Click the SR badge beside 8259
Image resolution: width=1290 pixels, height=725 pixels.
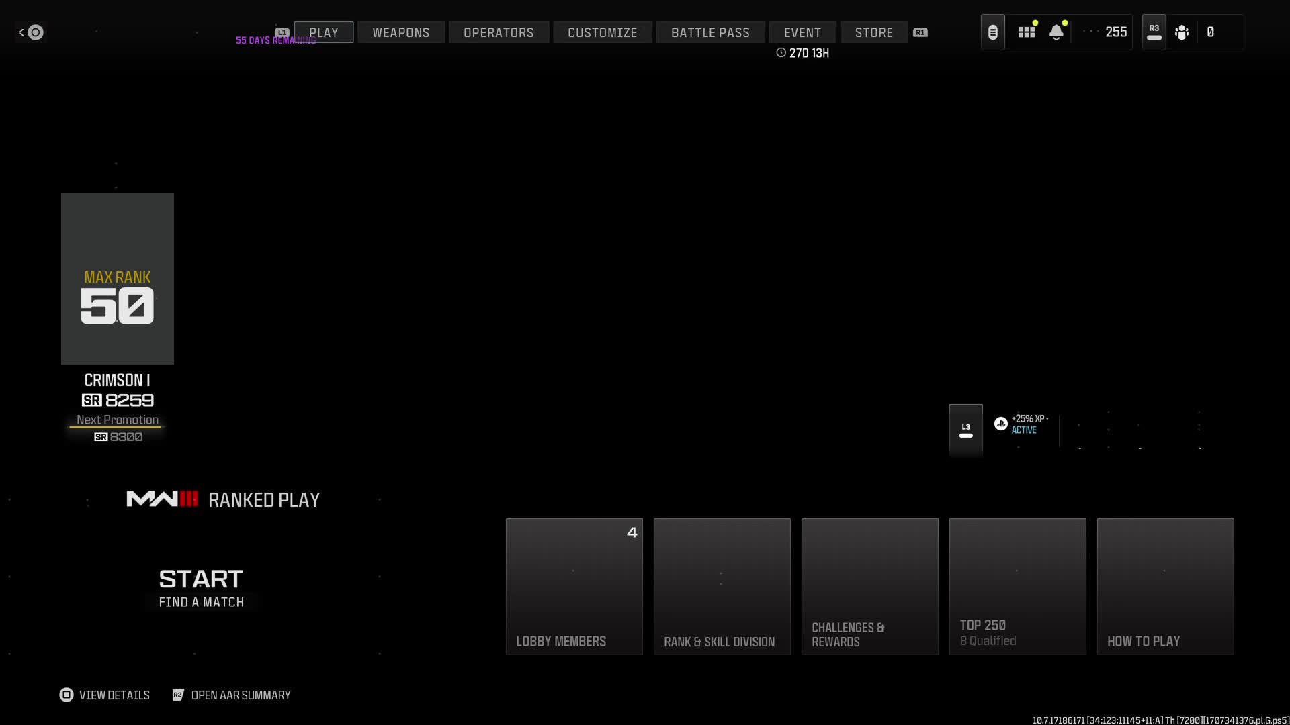pyautogui.click(x=92, y=401)
